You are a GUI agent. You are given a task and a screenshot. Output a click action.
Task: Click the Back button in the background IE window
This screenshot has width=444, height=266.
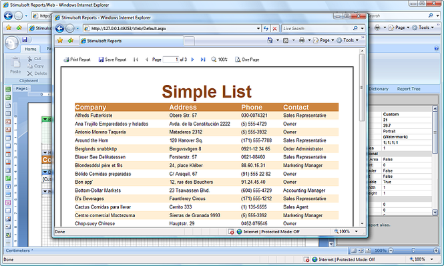coord(8,16)
